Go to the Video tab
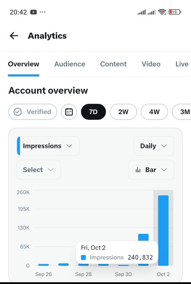 pos(151,64)
